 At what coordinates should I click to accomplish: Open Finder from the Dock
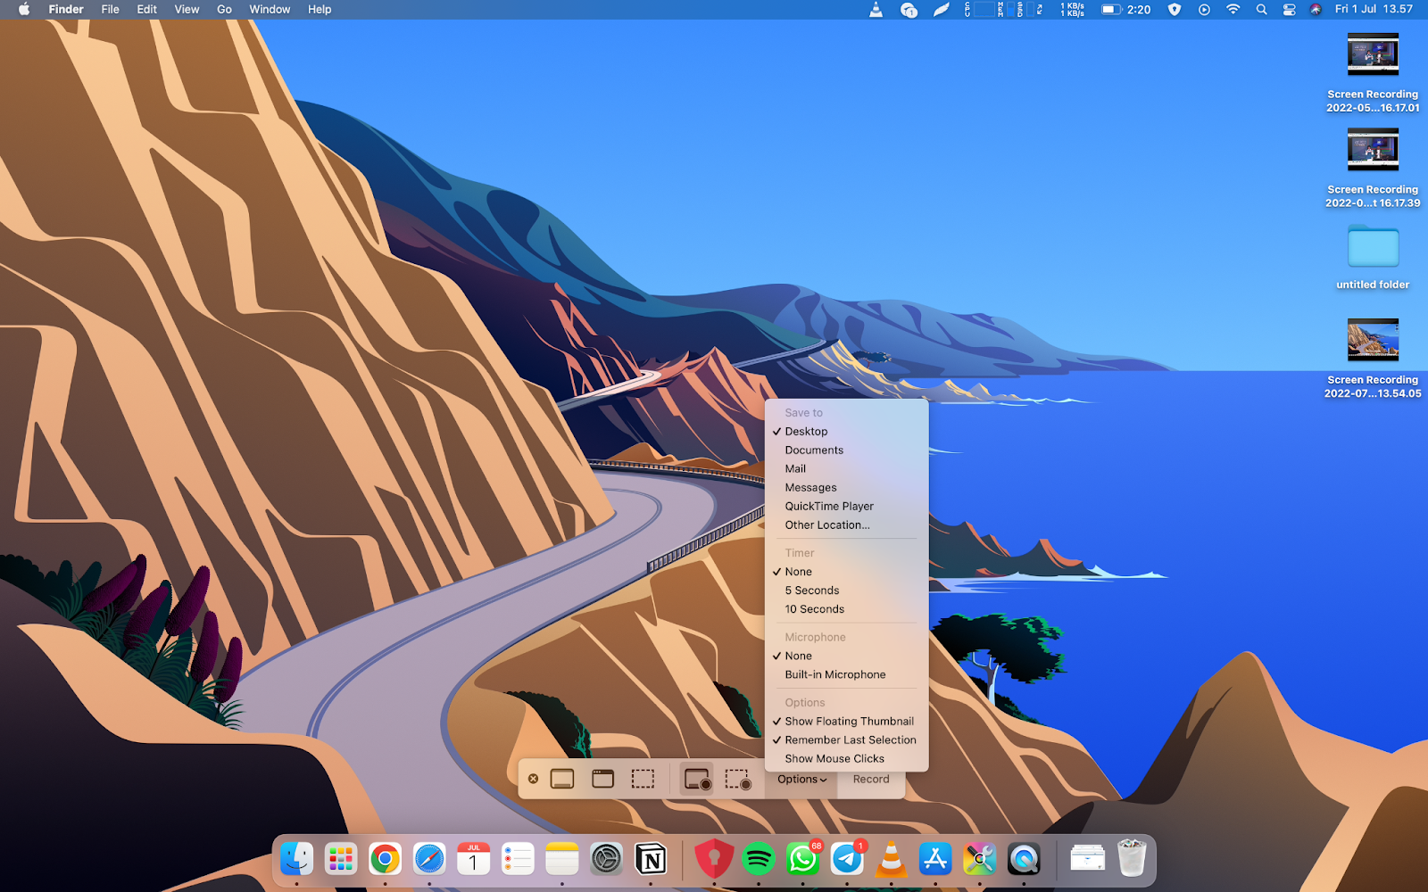(x=296, y=859)
